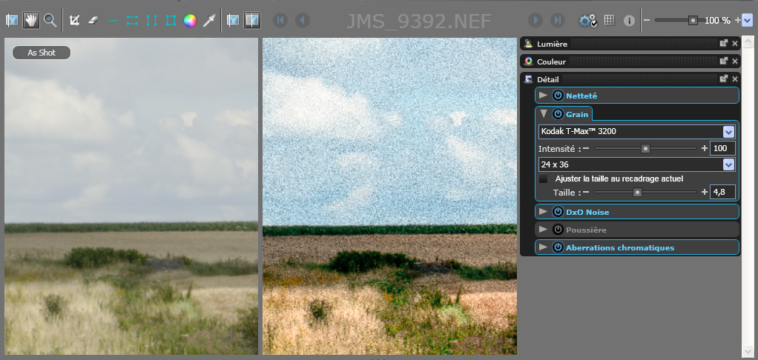Click the panel scrollbar down arrow
758x360 pixels.
click(748, 351)
